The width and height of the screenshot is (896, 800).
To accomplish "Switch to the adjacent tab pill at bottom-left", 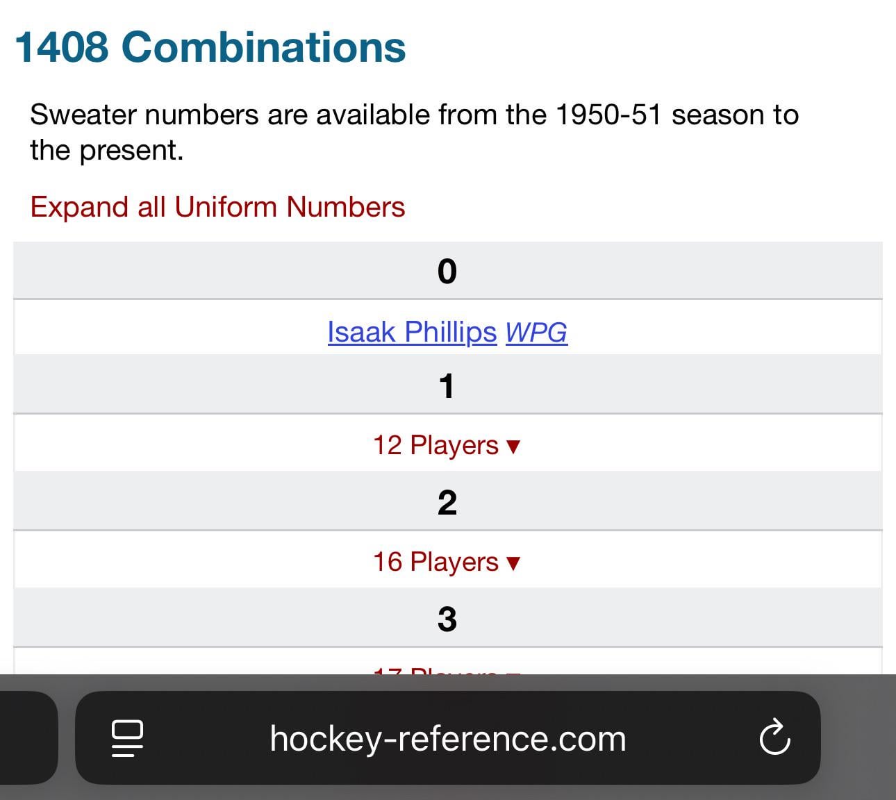I will pyautogui.click(x=28, y=737).
